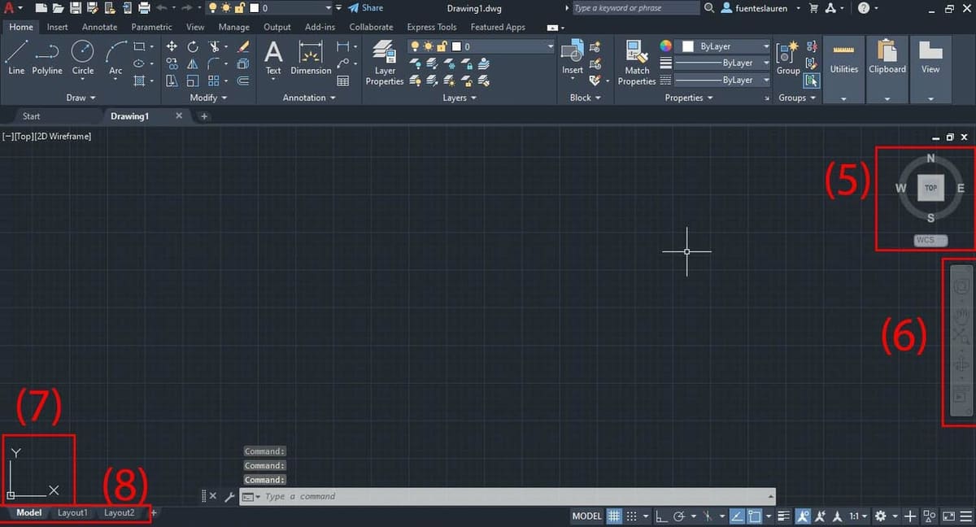Click the Lineweight icon in Properties panel
976x527 pixels.
click(666, 63)
